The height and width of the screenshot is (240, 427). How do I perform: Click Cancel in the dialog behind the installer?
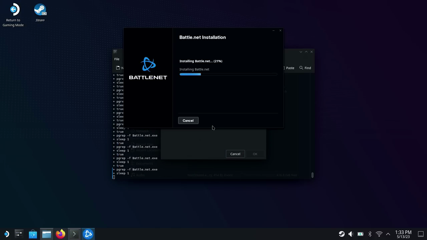[235, 154]
